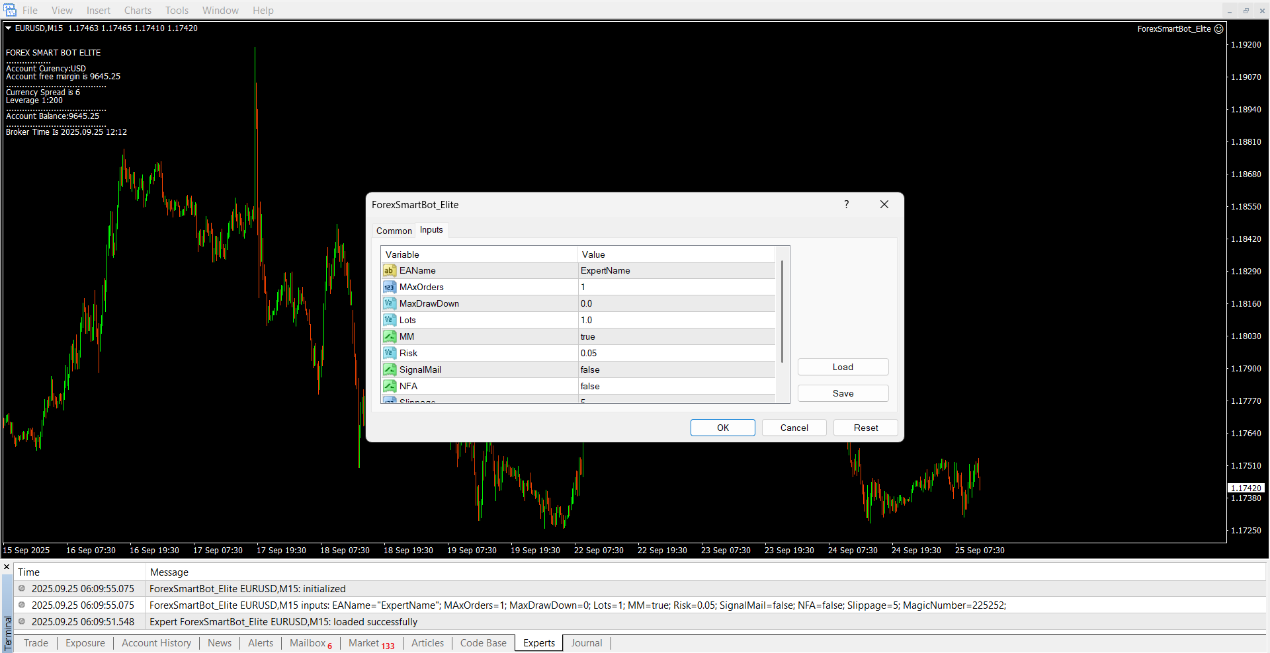Click the MaxDrawDown double type icon
Image resolution: width=1270 pixels, height=653 pixels.
[389, 303]
